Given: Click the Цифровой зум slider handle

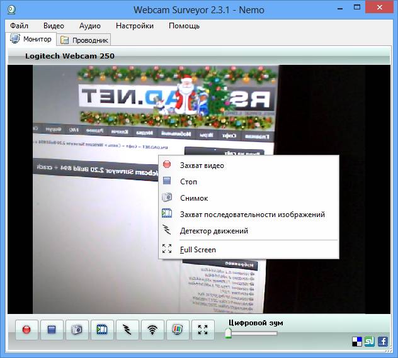Looking at the screenshot, I should (x=228, y=333).
